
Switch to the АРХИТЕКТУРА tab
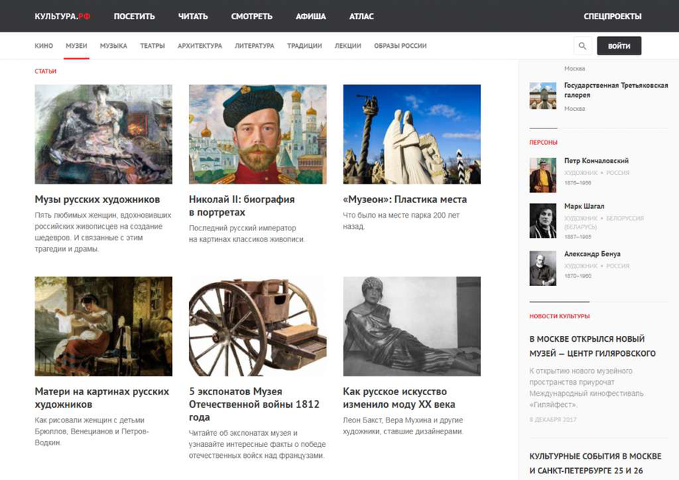point(199,46)
